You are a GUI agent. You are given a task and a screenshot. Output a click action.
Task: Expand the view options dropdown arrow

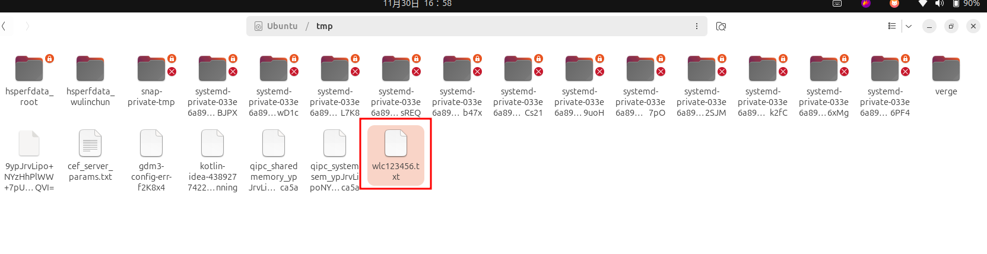click(x=909, y=26)
